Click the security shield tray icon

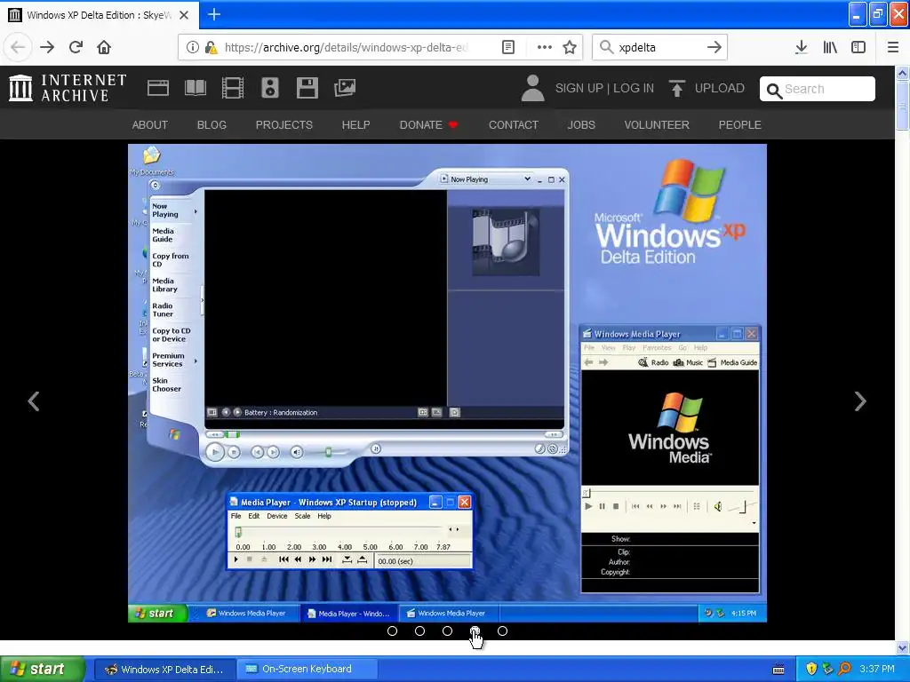pos(811,669)
